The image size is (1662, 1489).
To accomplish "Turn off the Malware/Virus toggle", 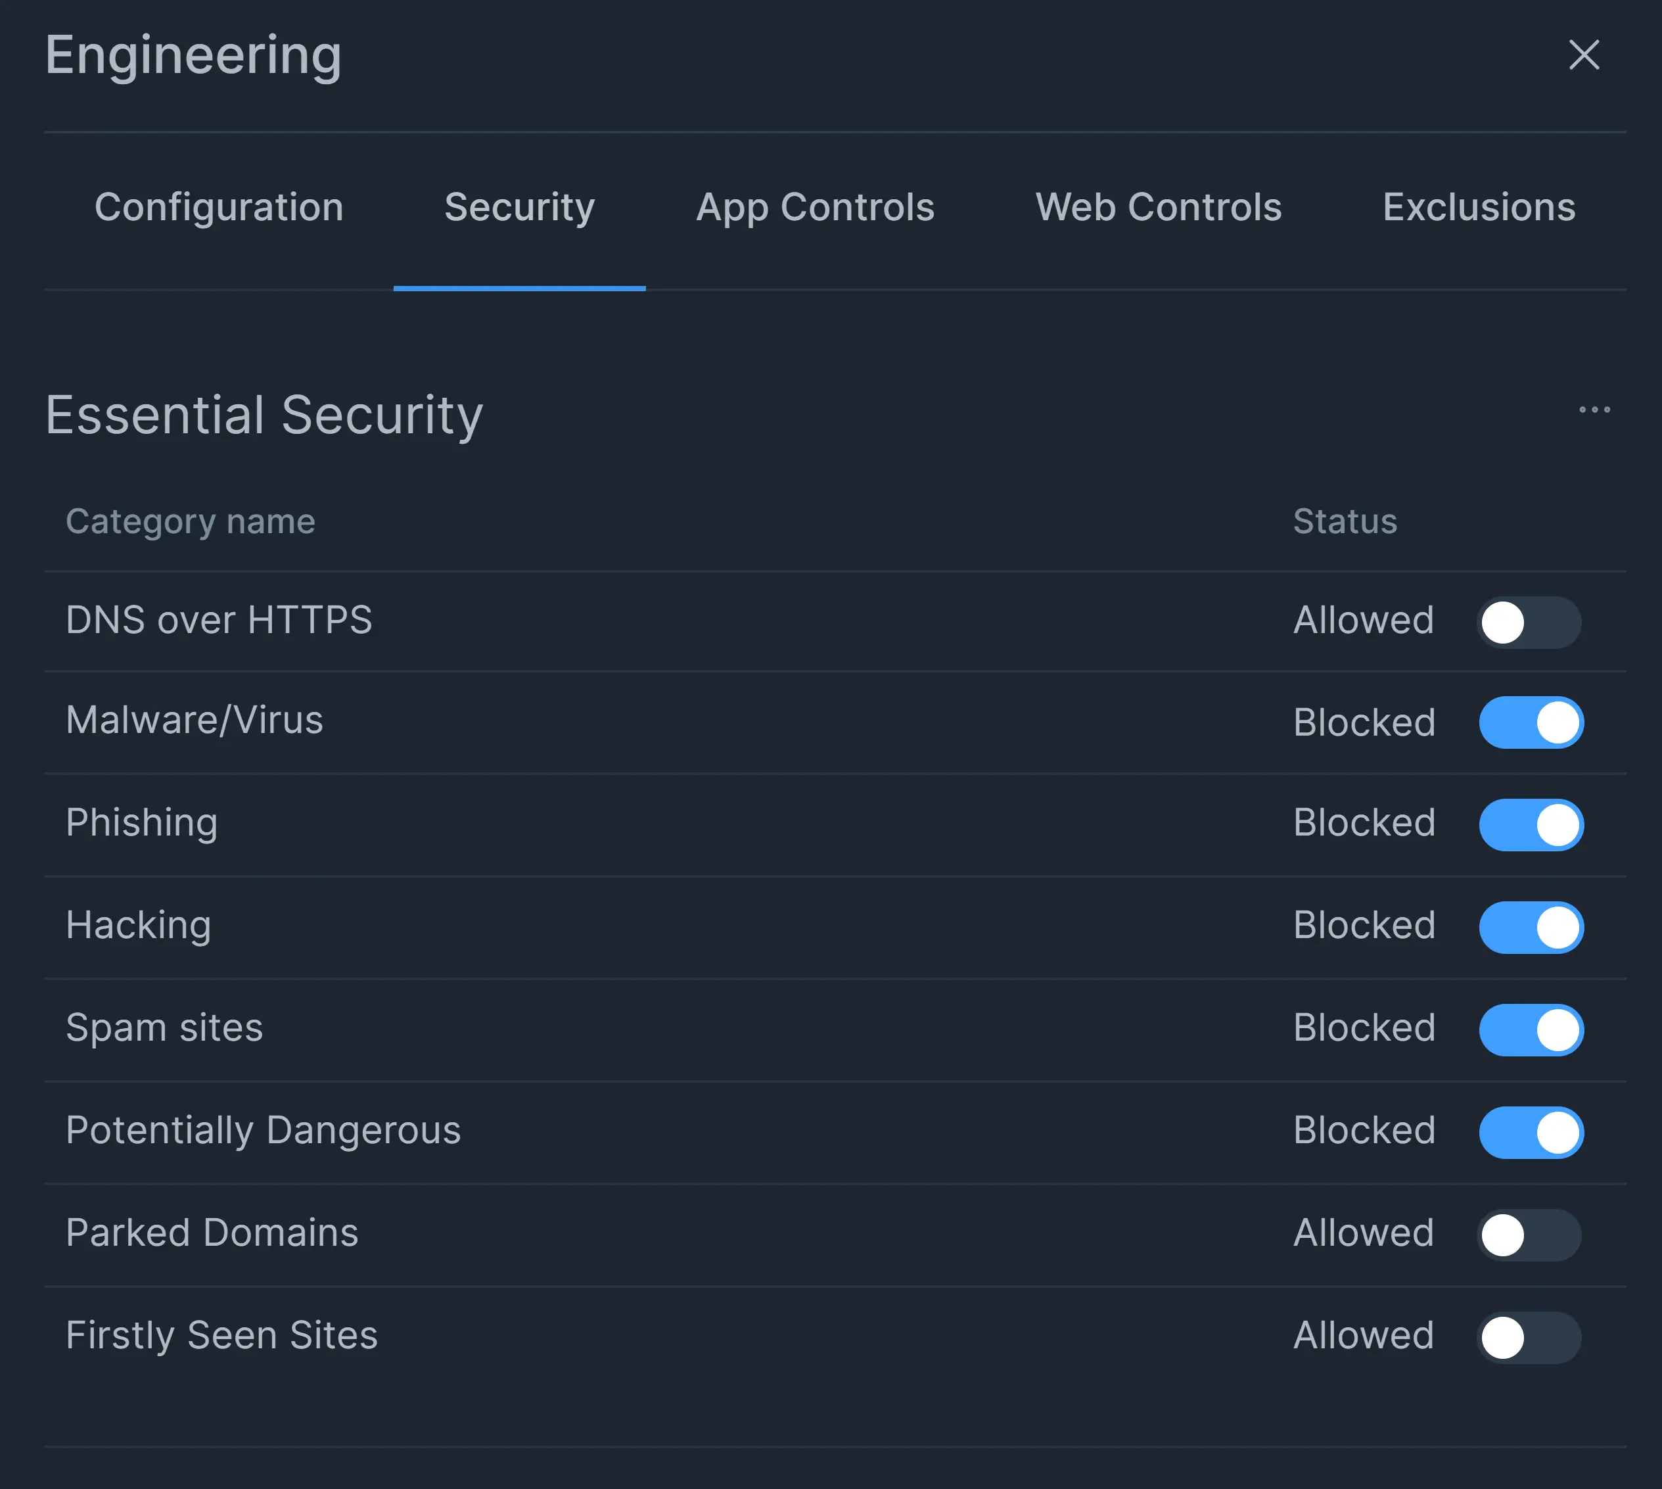I will [1531, 722].
